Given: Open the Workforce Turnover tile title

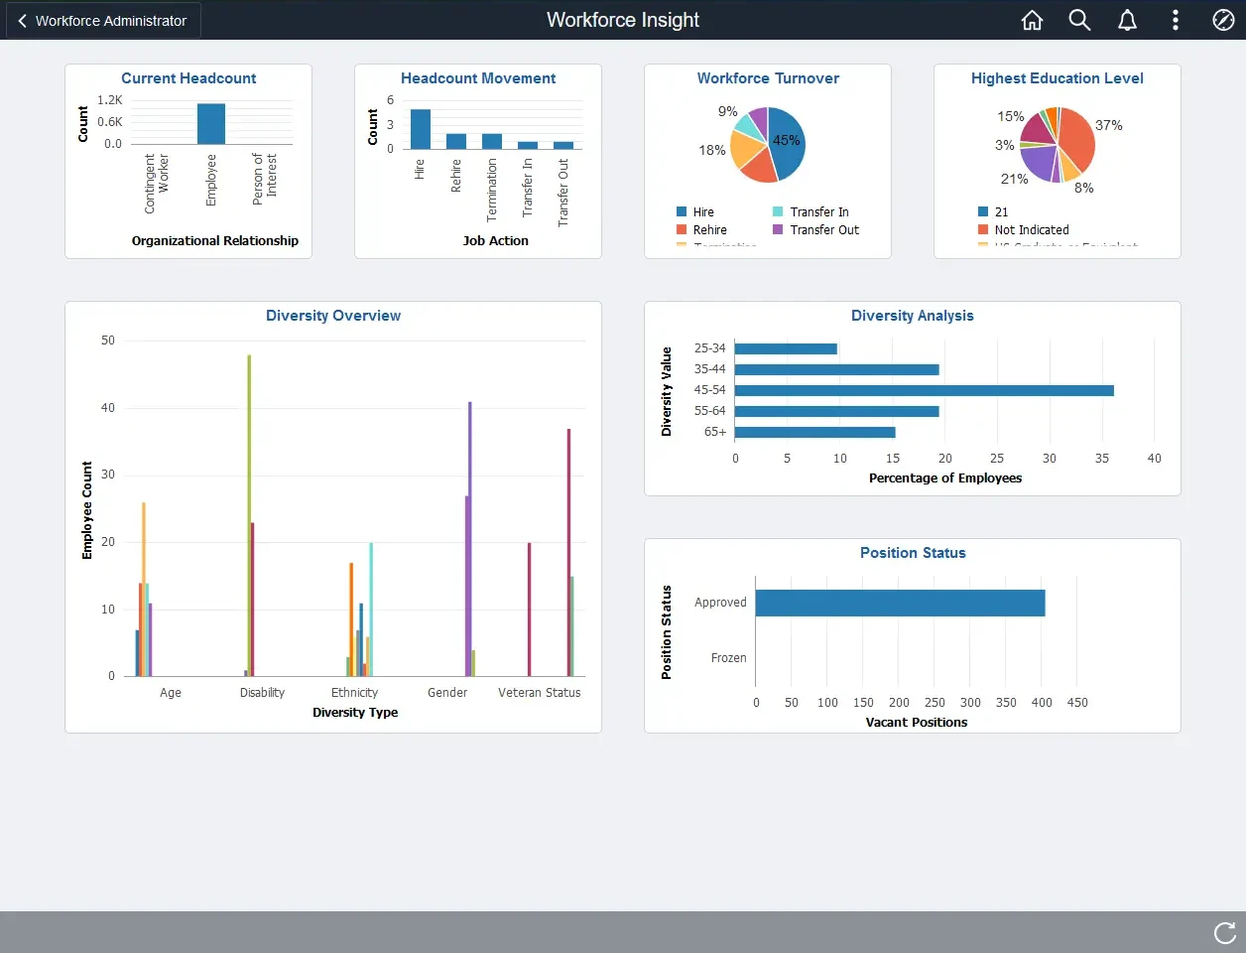Looking at the screenshot, I should [x=768, y=78].
